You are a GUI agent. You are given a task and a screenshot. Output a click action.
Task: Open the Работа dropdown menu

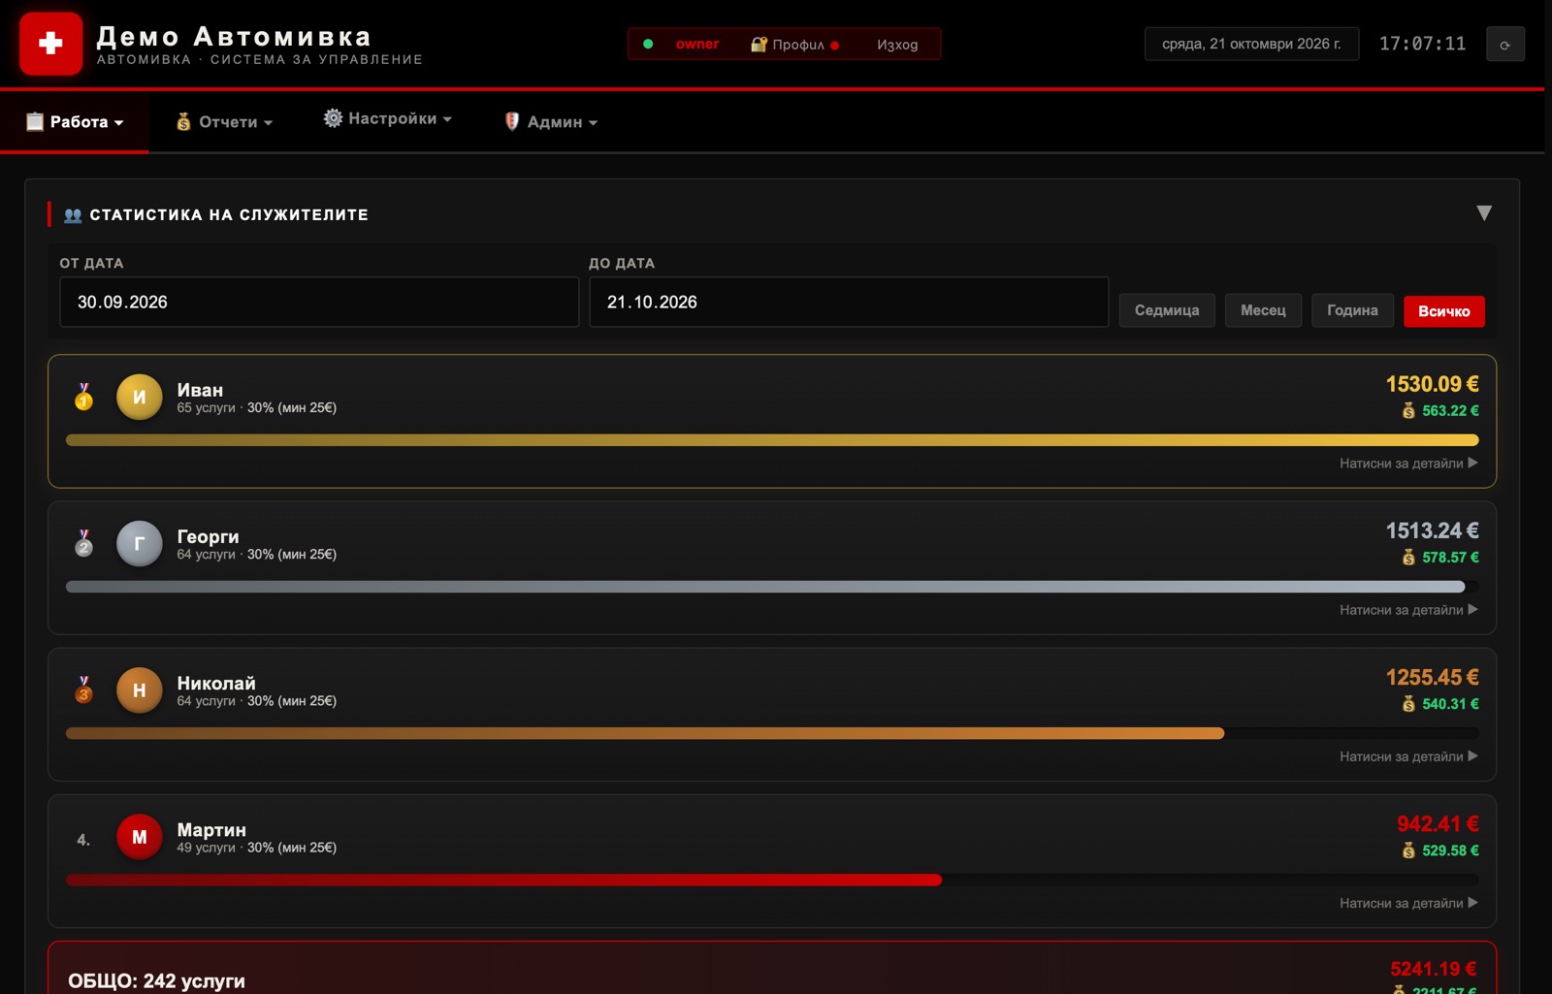click(x=75, y=122)
